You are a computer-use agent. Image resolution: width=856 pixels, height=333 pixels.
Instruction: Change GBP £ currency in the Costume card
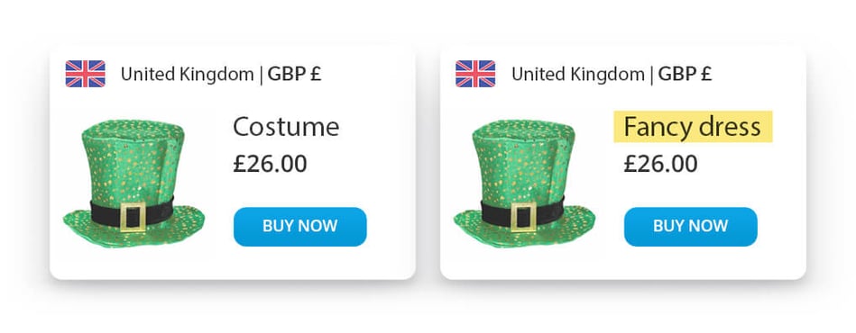click(x=294, y=74)
